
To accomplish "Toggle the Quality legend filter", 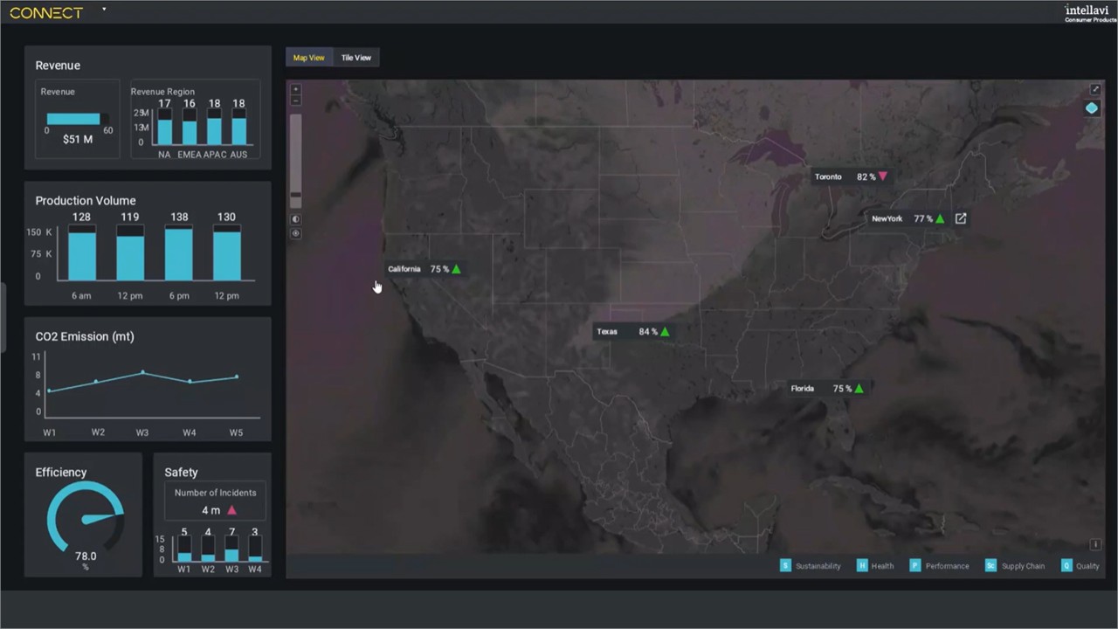I will [x=1066, y=566].
